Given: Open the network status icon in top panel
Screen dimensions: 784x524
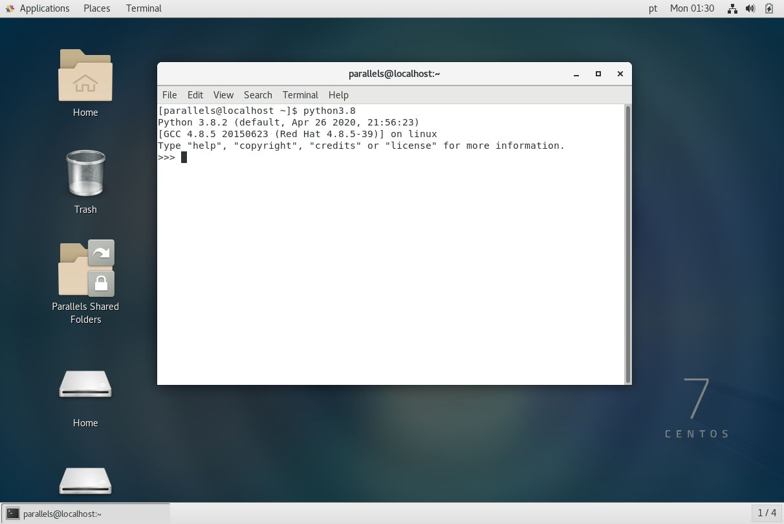Looking at the screenshot, I should point(732,8).
